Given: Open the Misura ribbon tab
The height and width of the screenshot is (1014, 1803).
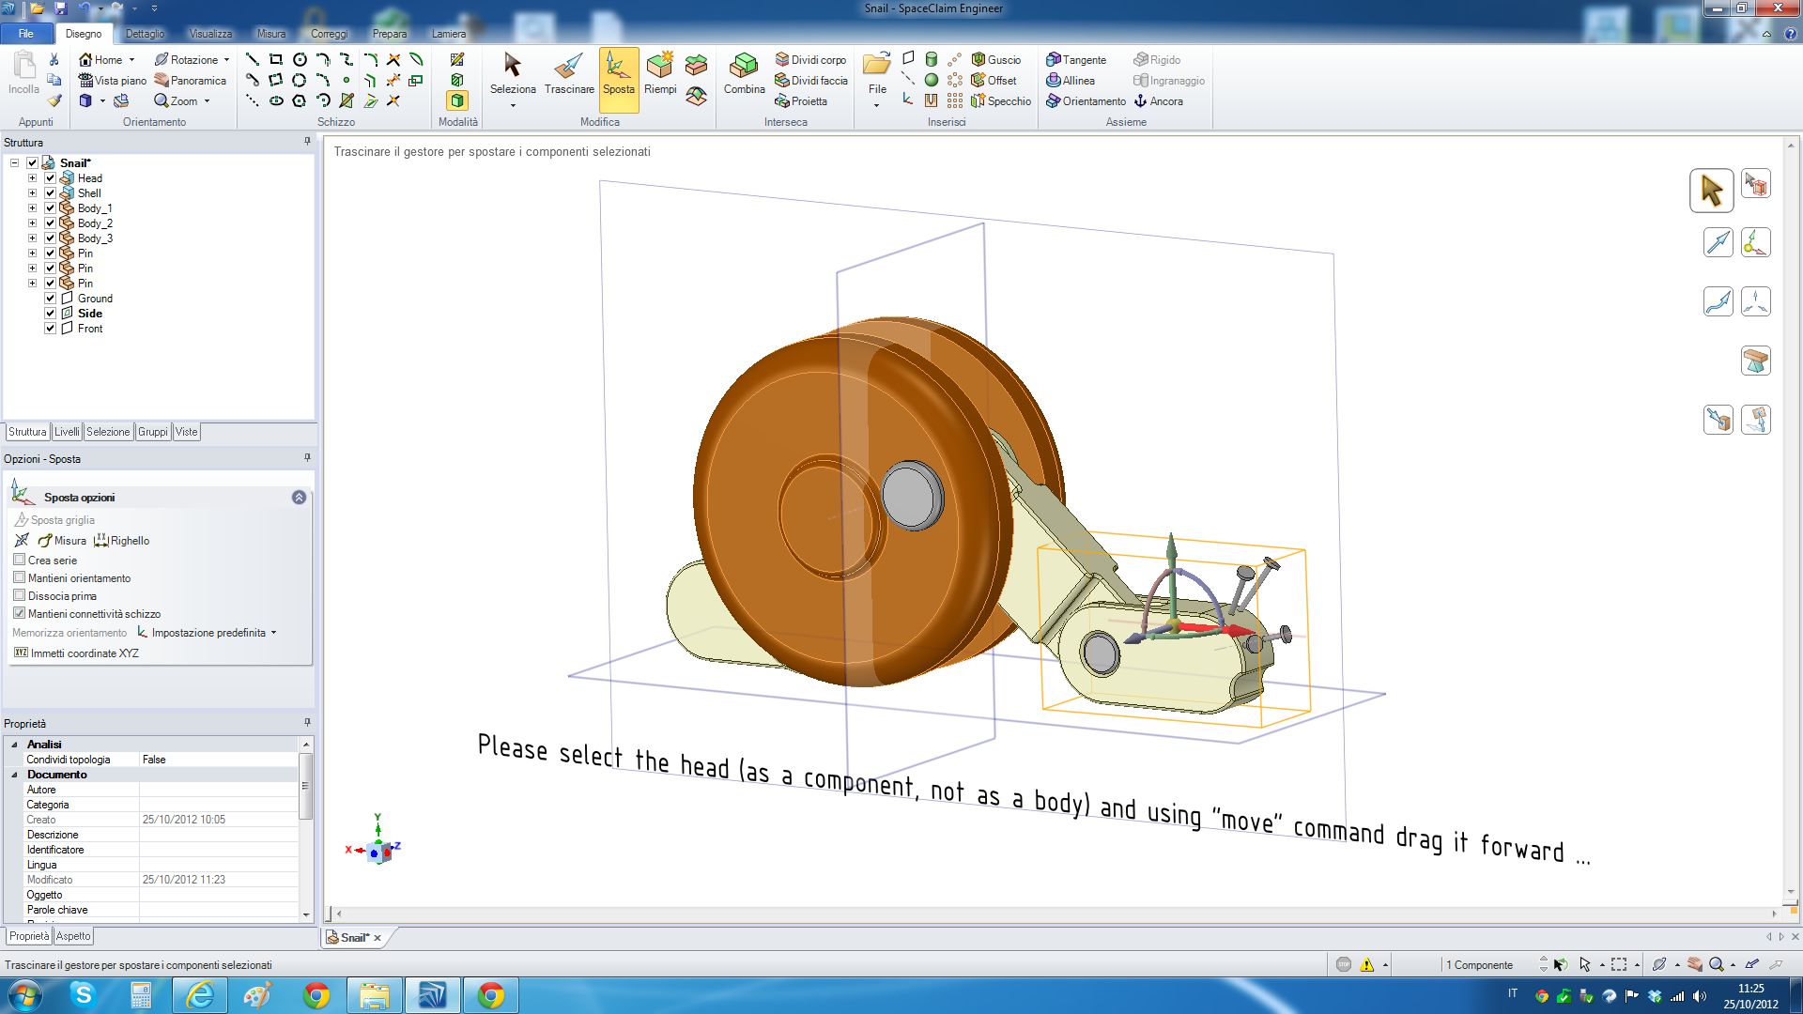Looking at the screenshot, I should (x=271, y=34).
